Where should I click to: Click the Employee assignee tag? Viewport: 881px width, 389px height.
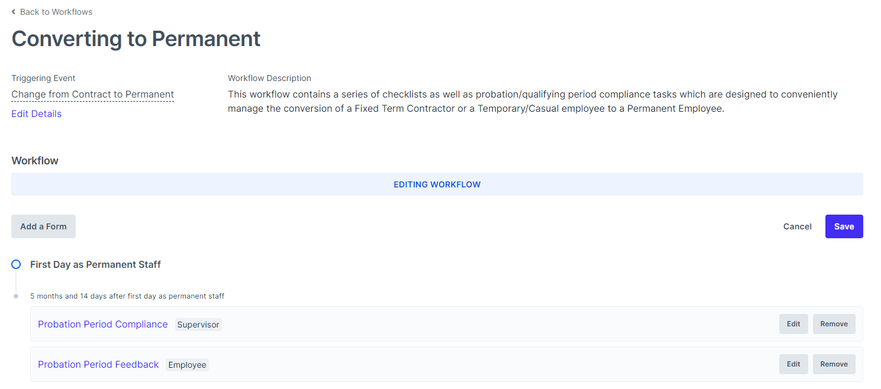click(187, 365)
